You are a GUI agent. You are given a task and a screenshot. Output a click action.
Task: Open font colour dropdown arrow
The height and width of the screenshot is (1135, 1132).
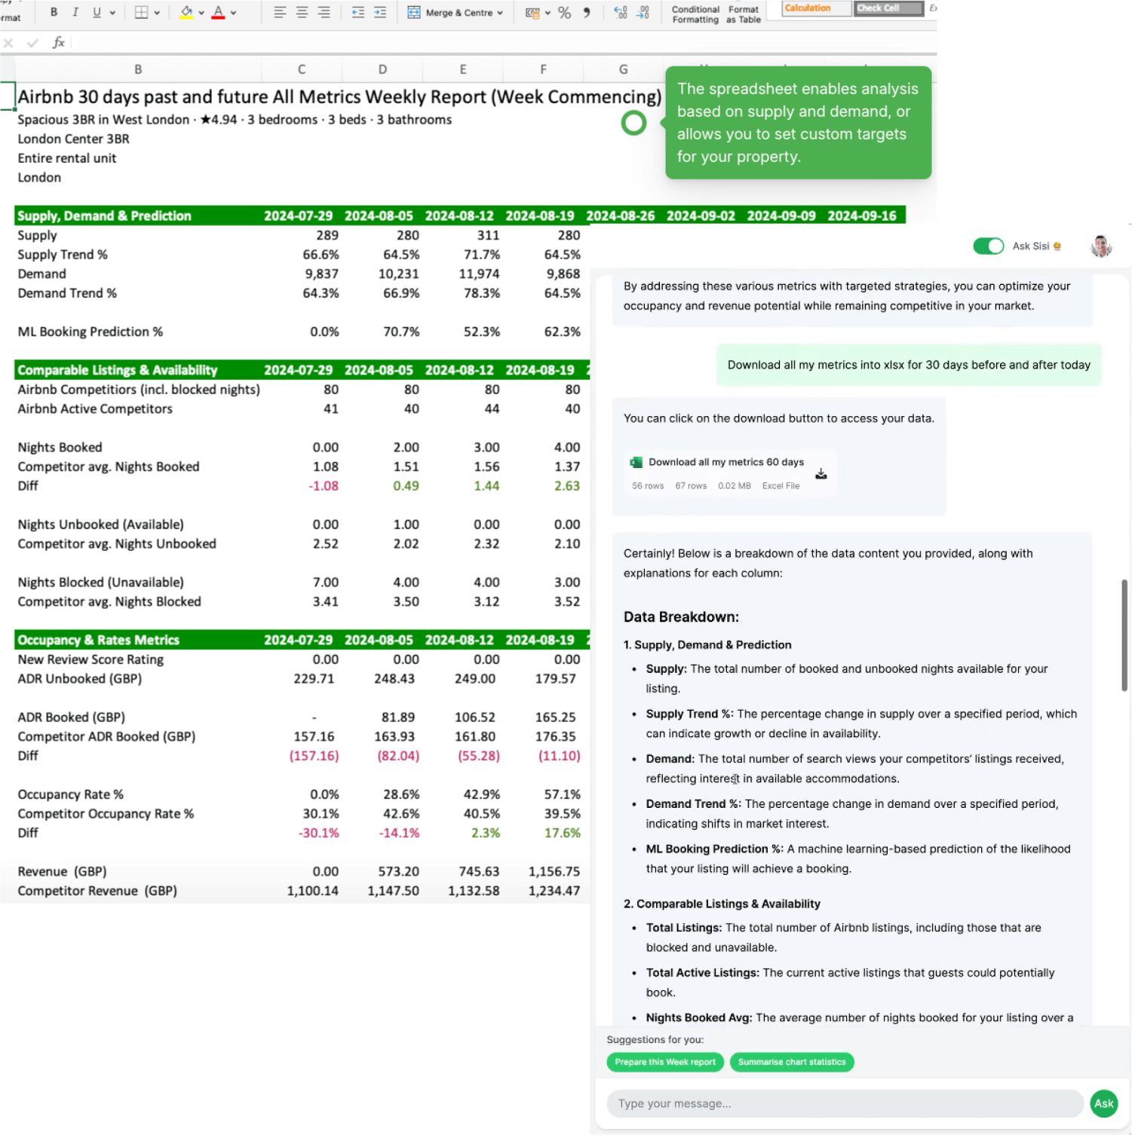click(233, 13)
